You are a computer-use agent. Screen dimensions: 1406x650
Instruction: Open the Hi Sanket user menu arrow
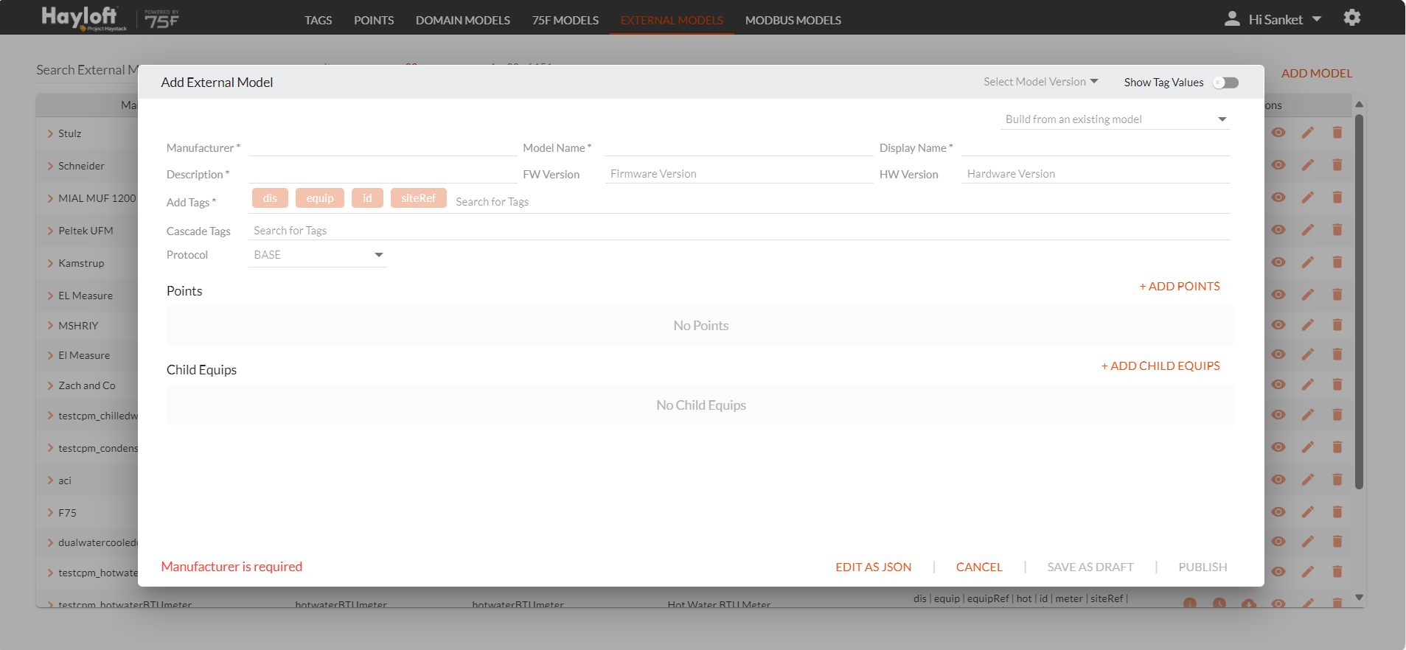pyautogui.click(x=1317, y=19)
